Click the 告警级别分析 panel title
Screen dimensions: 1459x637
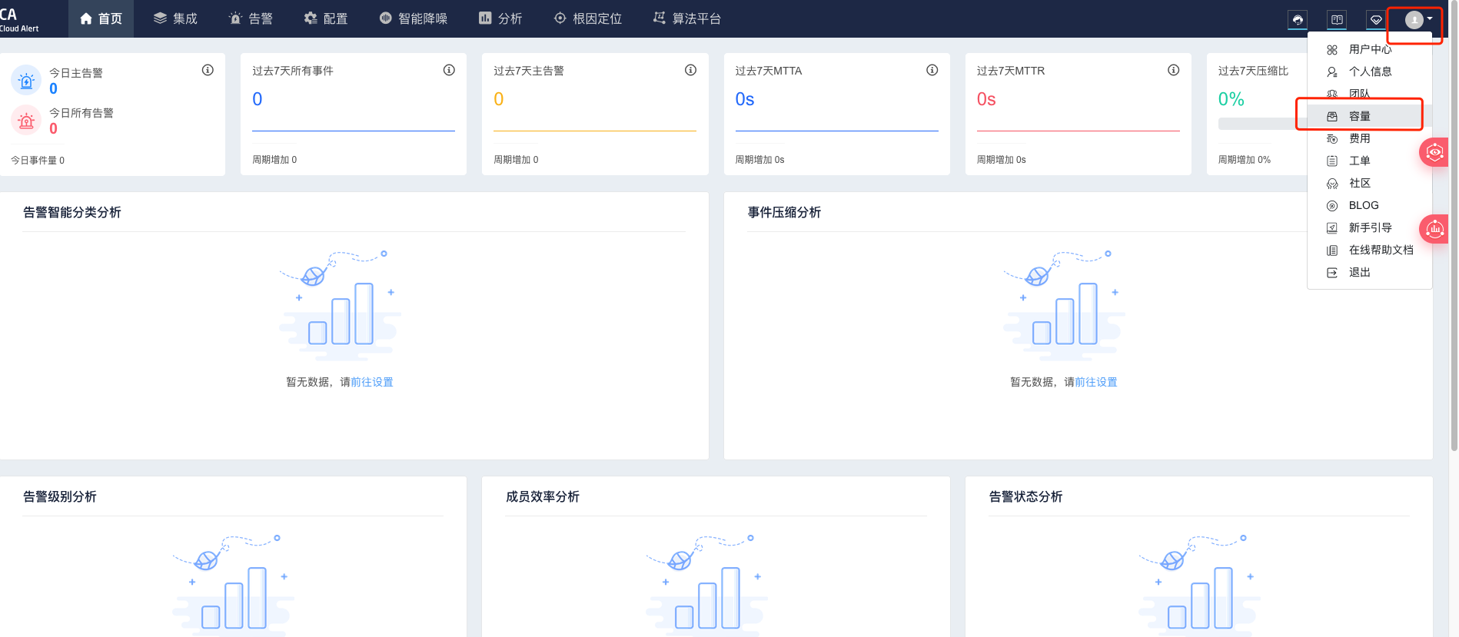coord(60,497)
